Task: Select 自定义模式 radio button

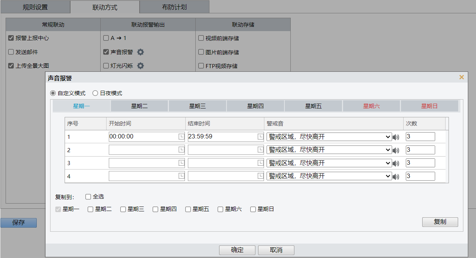Action: pyautogui.click(x=53, y=93)
